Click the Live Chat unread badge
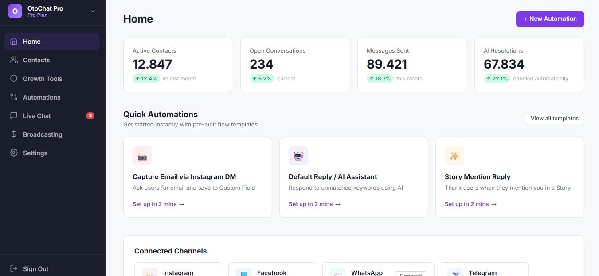This screenshot has height=276, width=599. 90,115
